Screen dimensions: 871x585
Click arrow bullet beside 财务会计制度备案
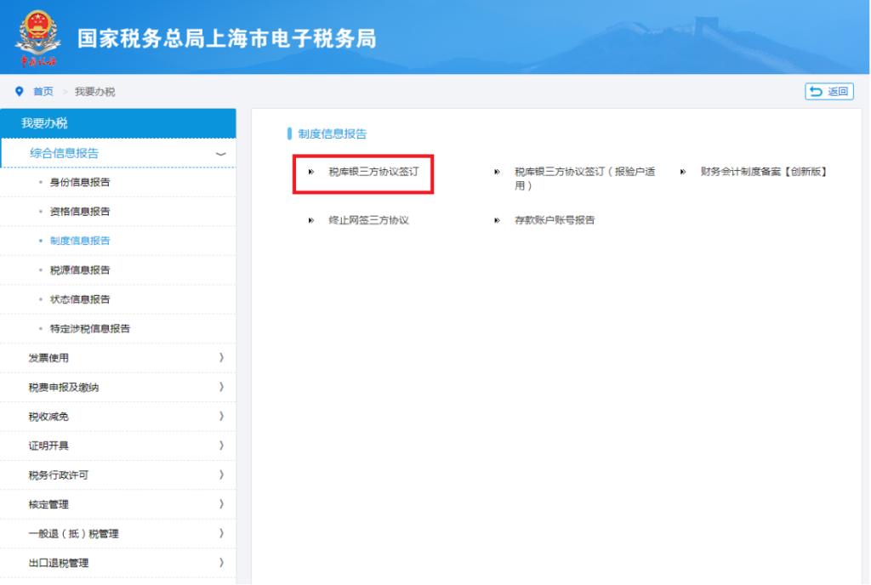click(x=683, y=172)
